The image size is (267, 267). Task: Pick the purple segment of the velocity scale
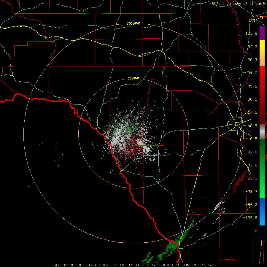(262, 33)
